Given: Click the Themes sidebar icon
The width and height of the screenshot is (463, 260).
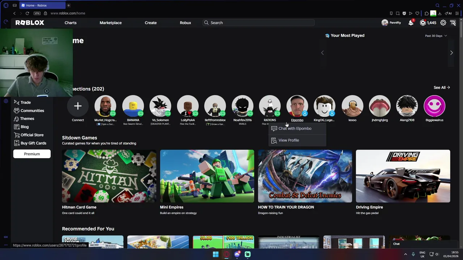Looking at the screenshot, I should click(16, 119).
